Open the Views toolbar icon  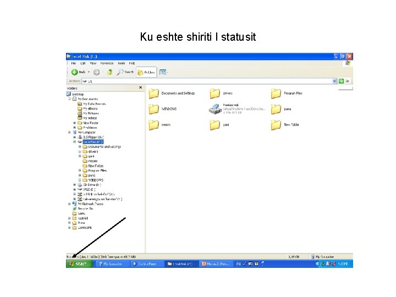[163, 73]
